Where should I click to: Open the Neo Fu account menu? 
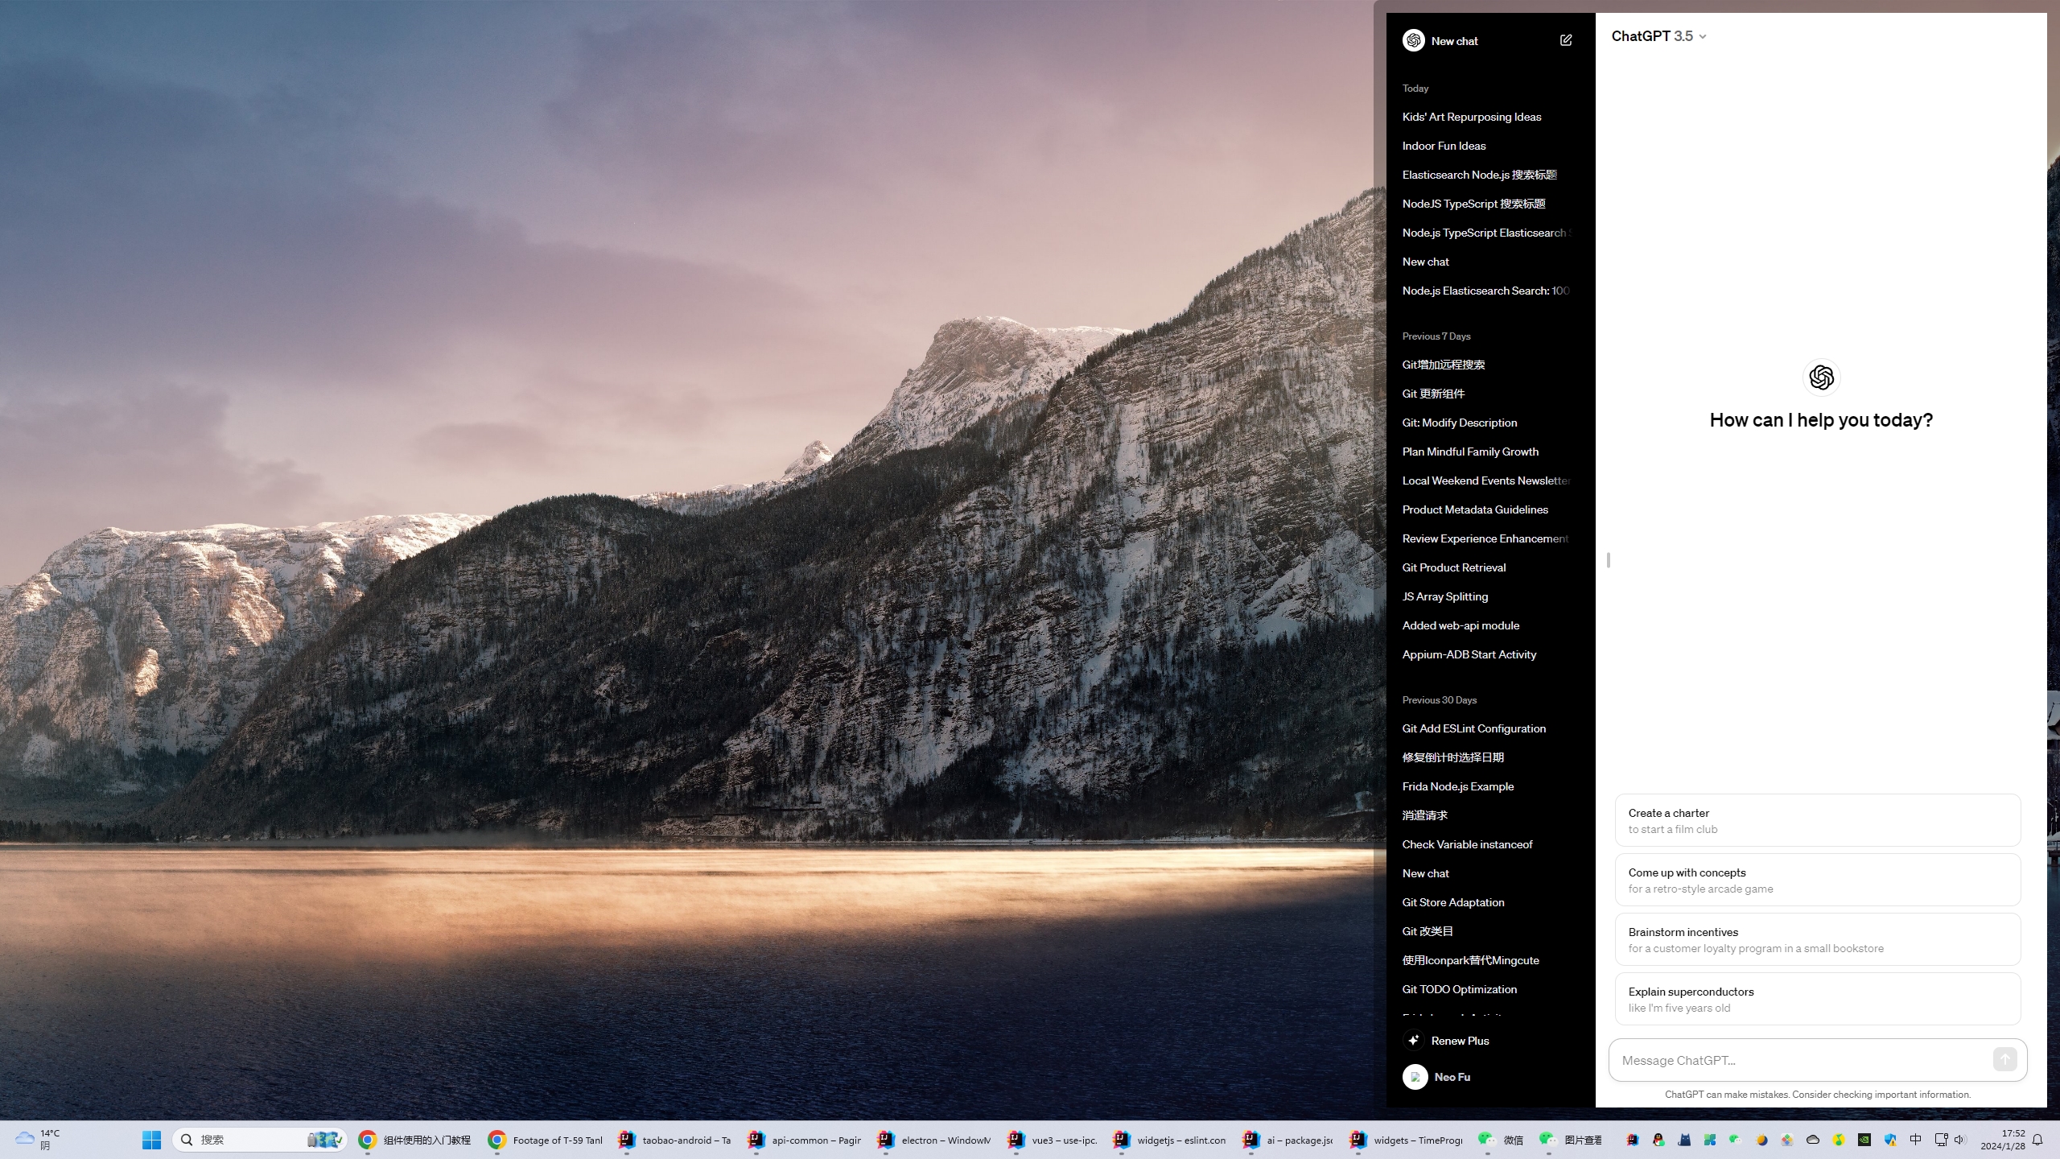pos(1451,1077)
